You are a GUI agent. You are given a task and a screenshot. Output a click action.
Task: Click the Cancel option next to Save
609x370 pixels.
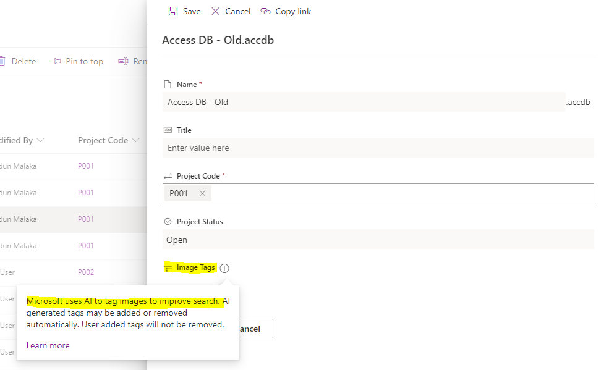(x=230, y=11)
